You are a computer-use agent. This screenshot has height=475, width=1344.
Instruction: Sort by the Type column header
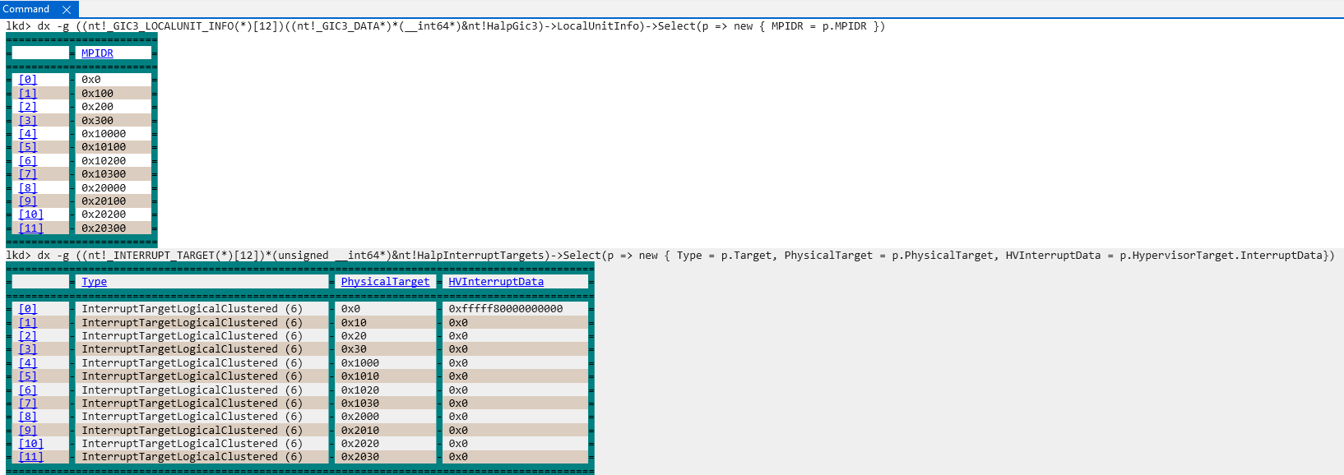pyautogui.click(x=94, y=282)
